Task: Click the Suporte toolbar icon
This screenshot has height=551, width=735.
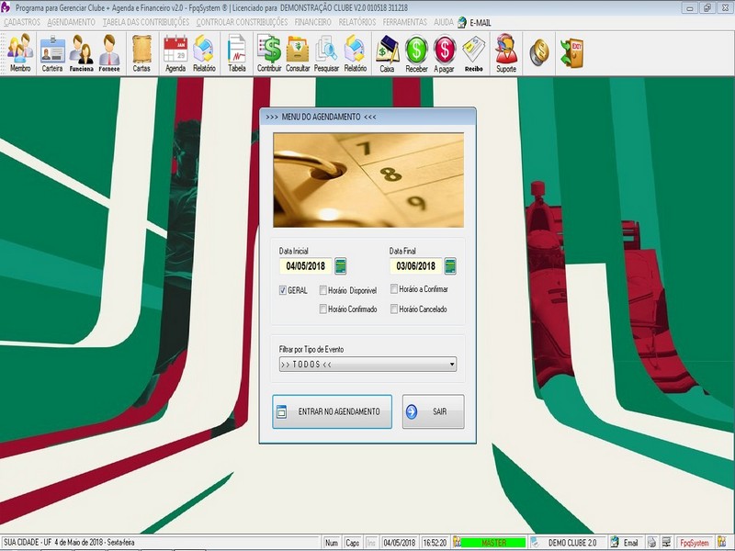Action: pyautogui.click(x=505, y=53)
